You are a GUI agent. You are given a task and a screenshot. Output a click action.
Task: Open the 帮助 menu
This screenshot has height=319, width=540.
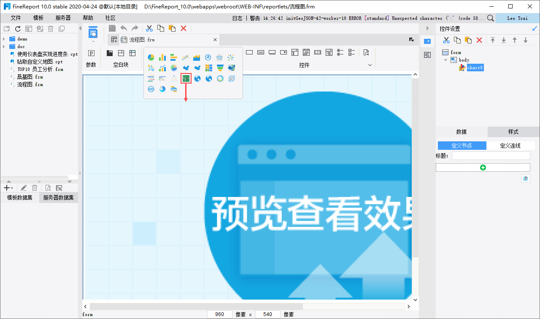point(88,18)
